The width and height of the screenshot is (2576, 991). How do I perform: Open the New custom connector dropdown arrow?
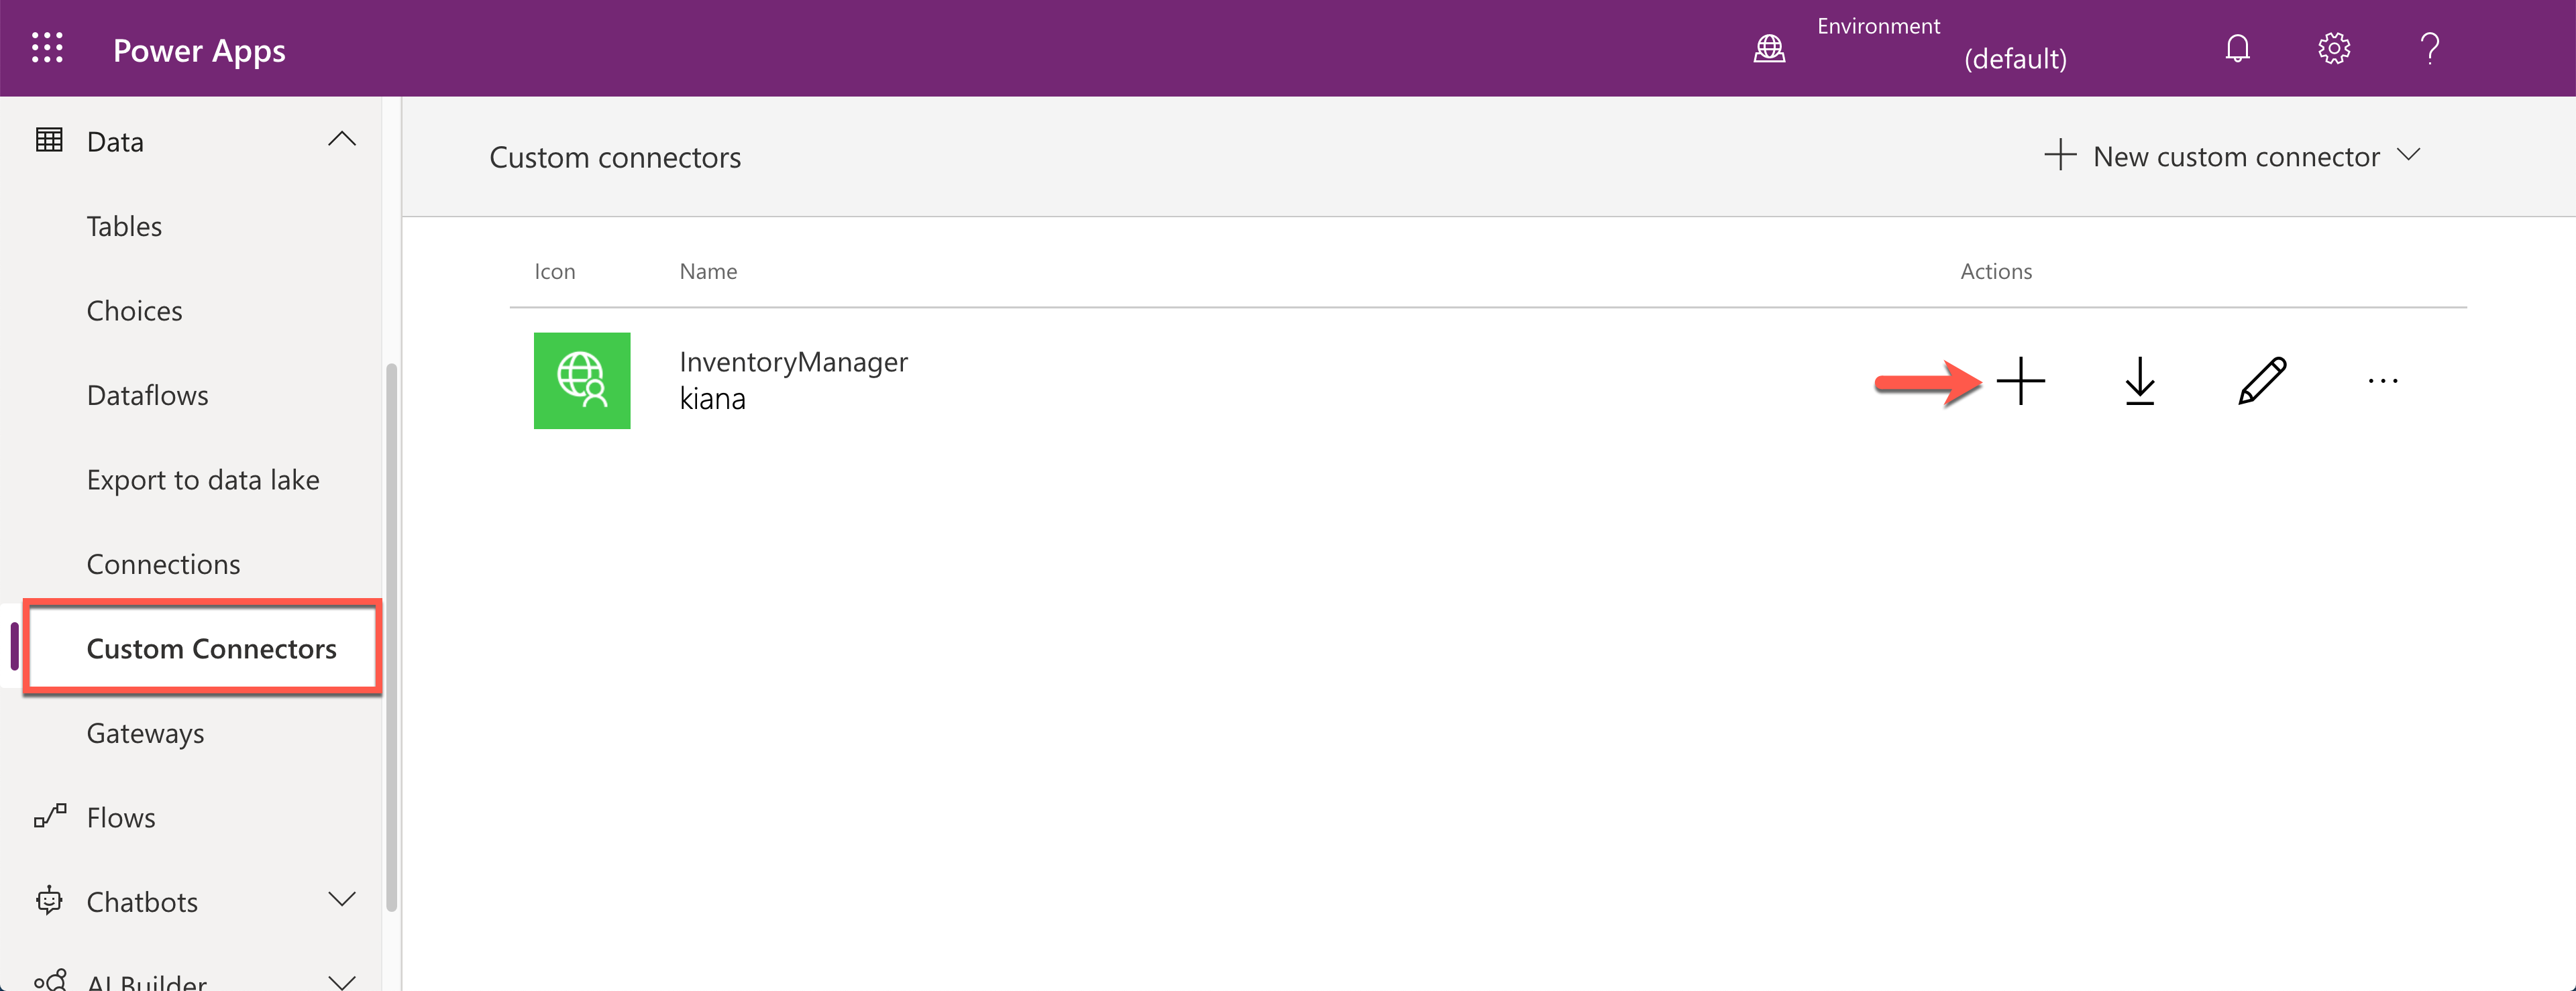point(2409,155)
